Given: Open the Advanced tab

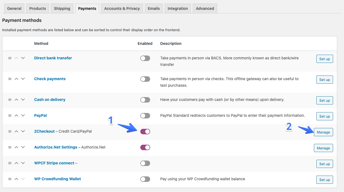Looking at the screenshot, I should point(205,8).
